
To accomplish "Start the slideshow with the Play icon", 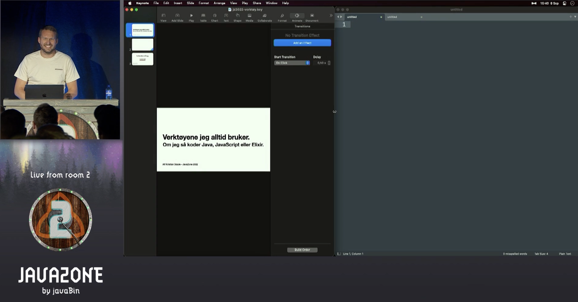I will (x=191, y=16).
